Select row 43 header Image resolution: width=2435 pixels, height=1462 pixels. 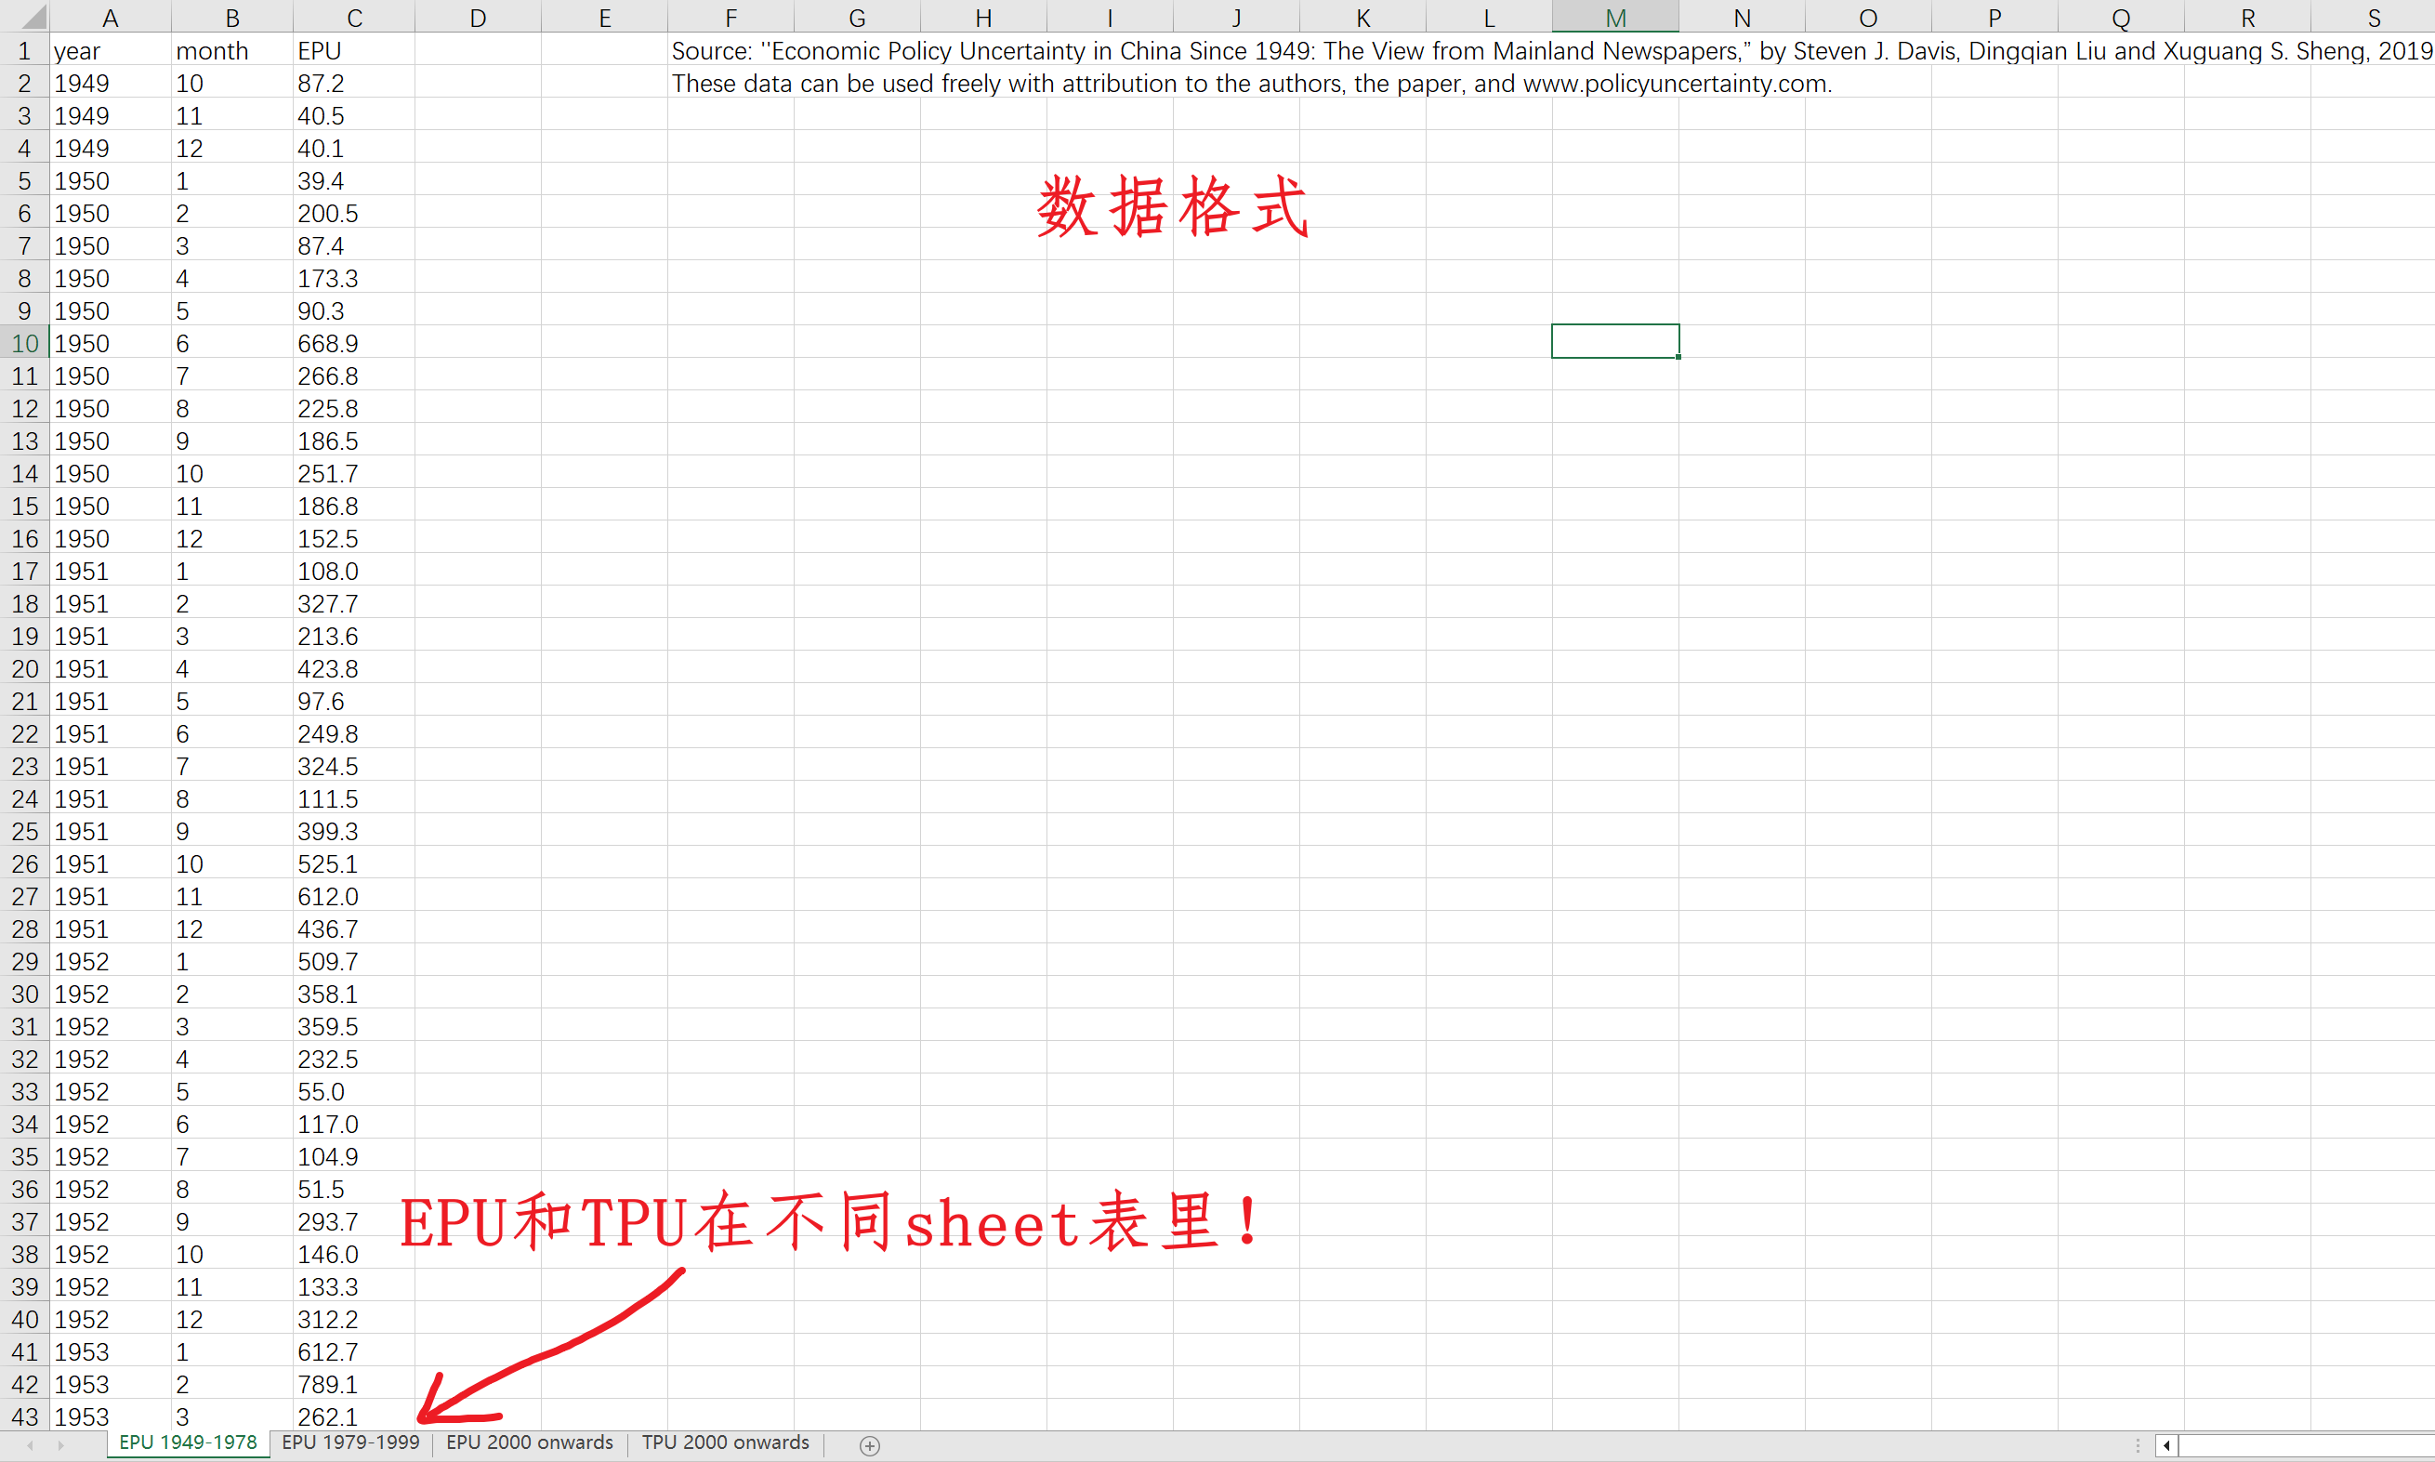click(24, 1416)
